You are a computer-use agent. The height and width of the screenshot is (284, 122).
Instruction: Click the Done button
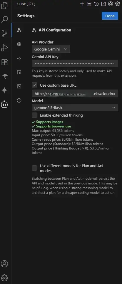click(110, 16)
